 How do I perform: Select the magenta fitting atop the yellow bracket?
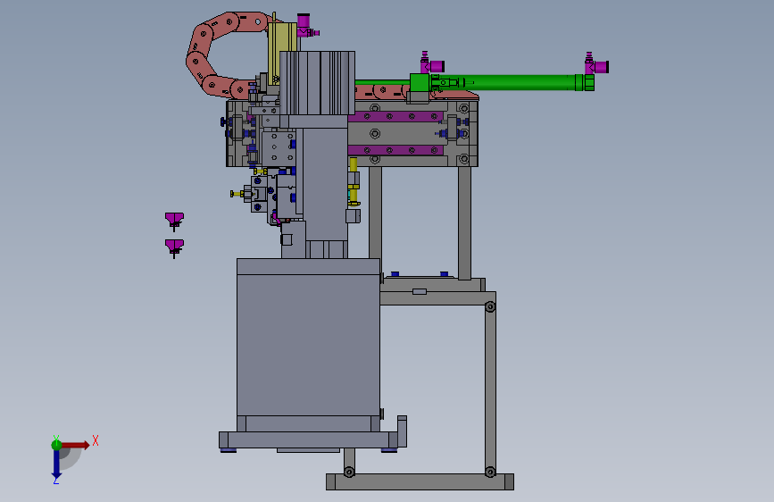tap(306, 26)
